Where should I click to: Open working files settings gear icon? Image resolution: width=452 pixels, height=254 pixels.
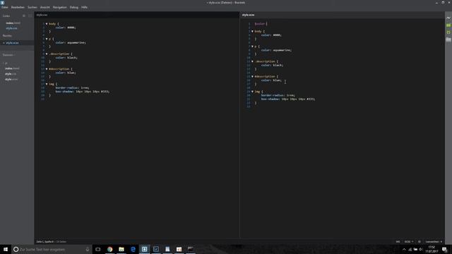(x=24, y=16)
